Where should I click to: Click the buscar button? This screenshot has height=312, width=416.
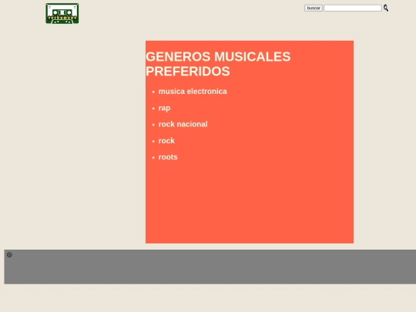pyautogui.click(x=314, y=8)
